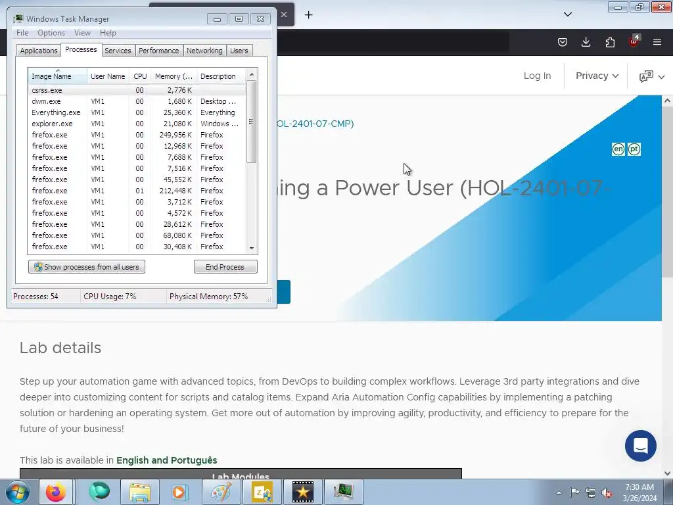Switch to the Services tab
The width and height of the screenshot is (673, 505).
point(118,50)
